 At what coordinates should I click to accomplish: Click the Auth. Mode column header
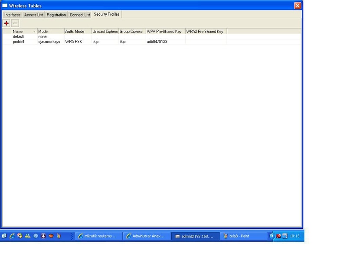[x=78, y=31]
